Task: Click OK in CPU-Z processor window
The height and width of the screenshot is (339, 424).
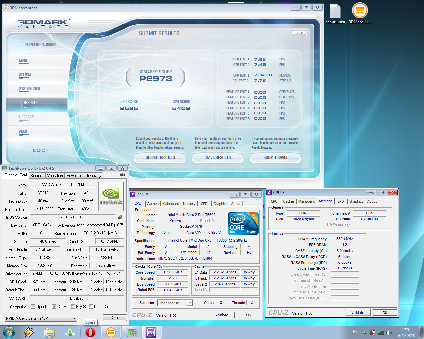Action: (248, 315)
